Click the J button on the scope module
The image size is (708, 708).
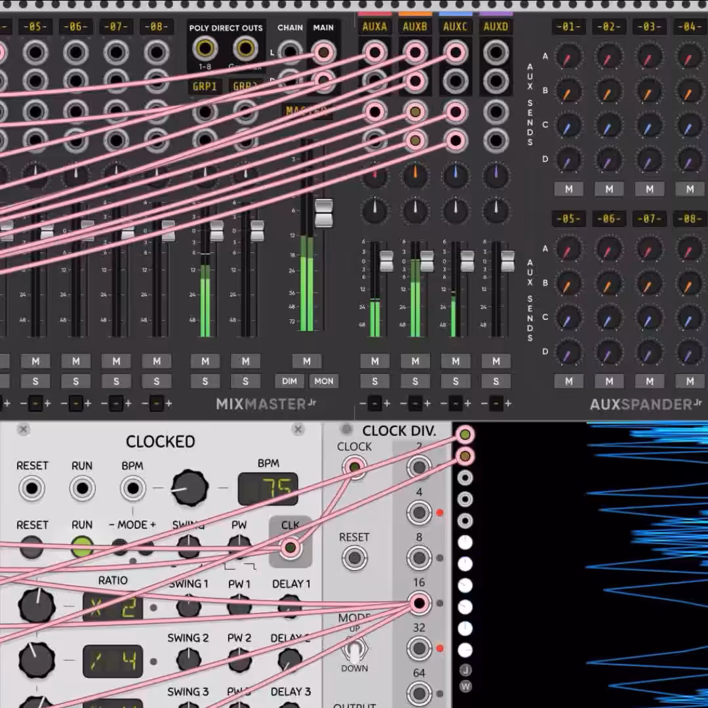465,670
